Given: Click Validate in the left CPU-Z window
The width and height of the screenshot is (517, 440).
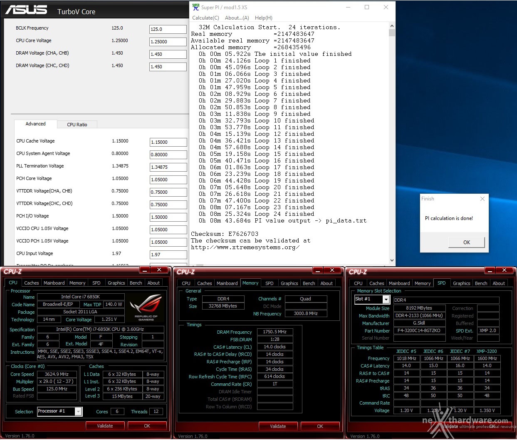Looking at the screenshot, I should coord(105,426).
